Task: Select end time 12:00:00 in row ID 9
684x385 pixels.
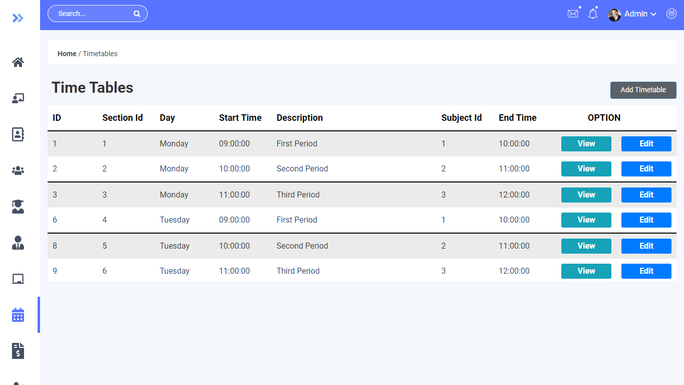Action: (x=514, y=271)
